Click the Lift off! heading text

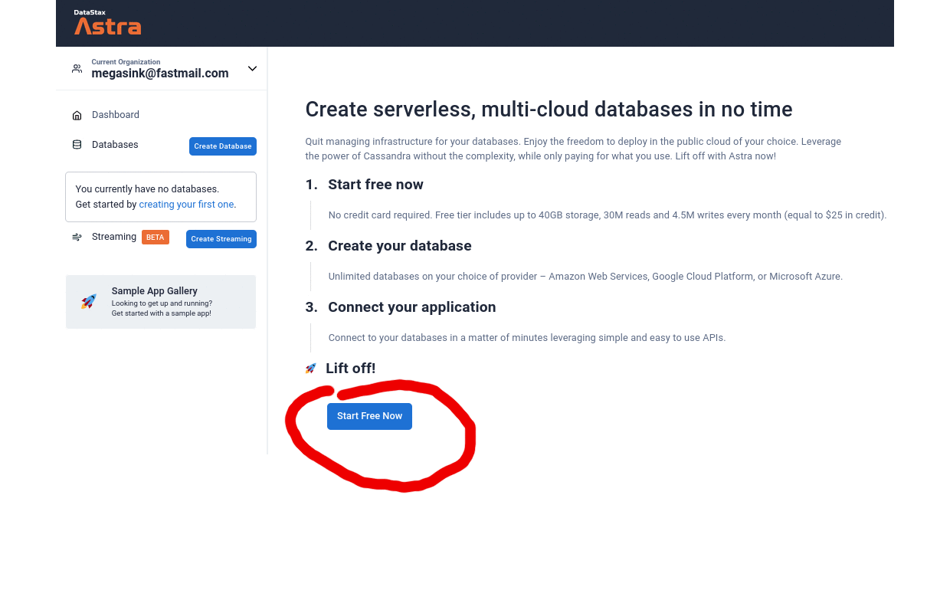(x=351, y=369)
